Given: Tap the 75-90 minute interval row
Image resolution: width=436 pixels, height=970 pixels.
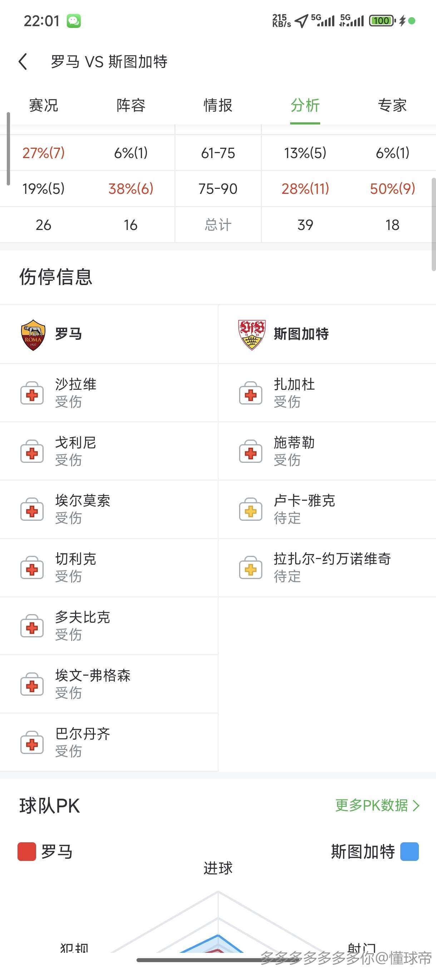Looking at the screenshot, I should (x=218, y=188).
